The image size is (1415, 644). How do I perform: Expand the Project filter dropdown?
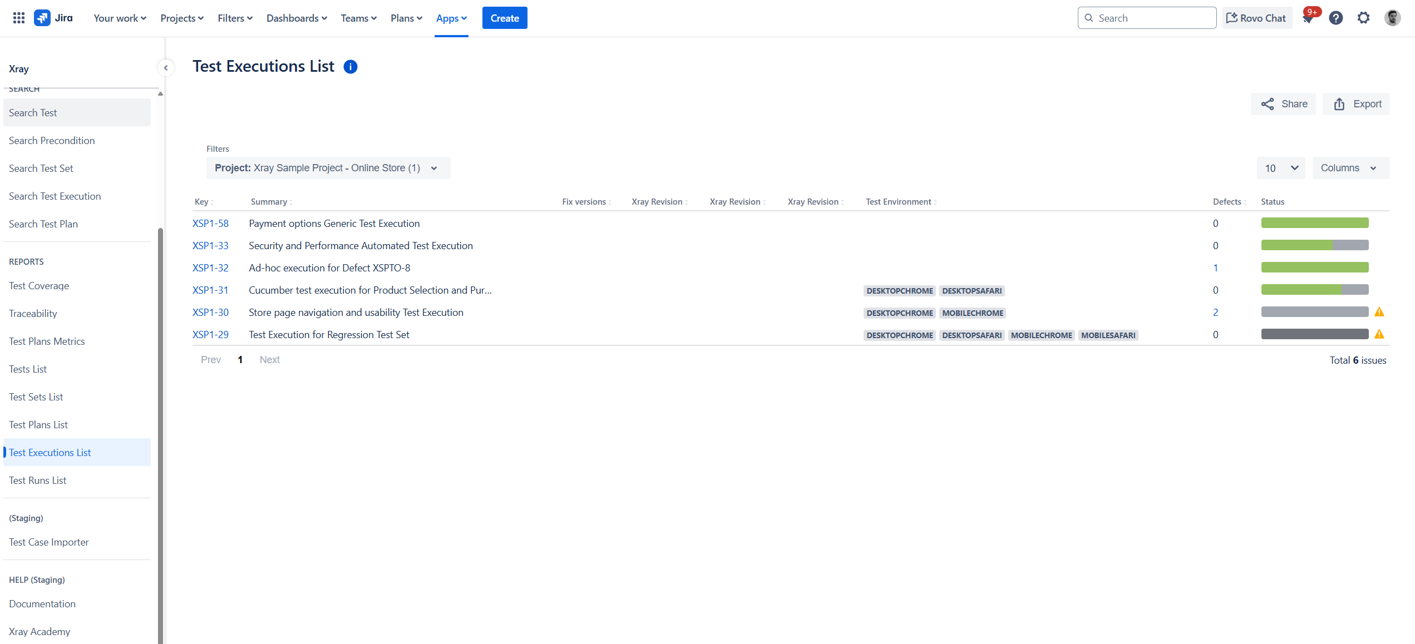click(x=328, y=168)
